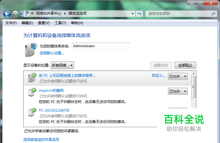Click the 网络和共享中心 breadcrumb
Image resolution: width=220 pixels, height=143 pixels.
[48, 13]
